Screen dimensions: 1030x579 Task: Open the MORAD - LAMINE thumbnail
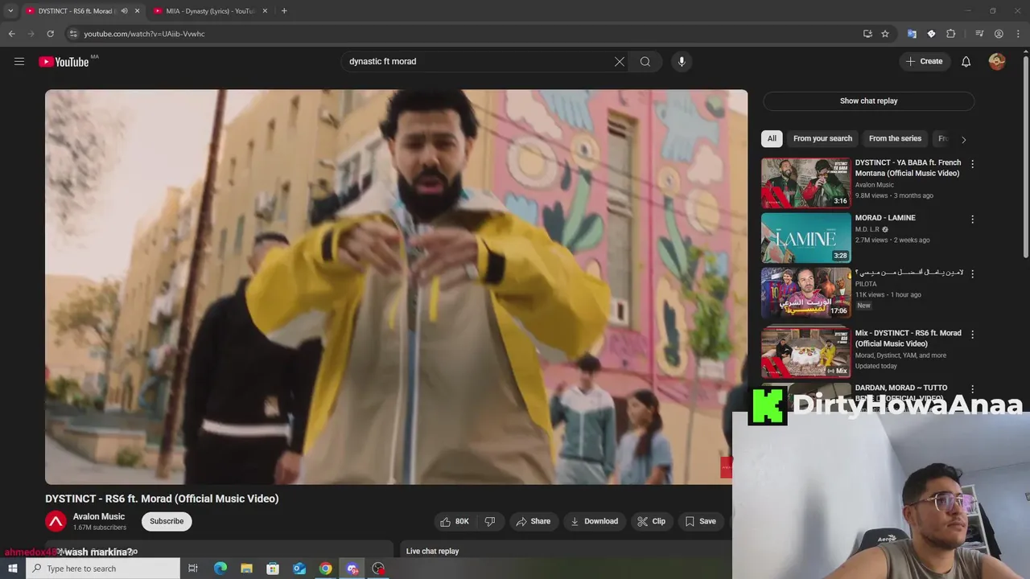coord(805,237)
